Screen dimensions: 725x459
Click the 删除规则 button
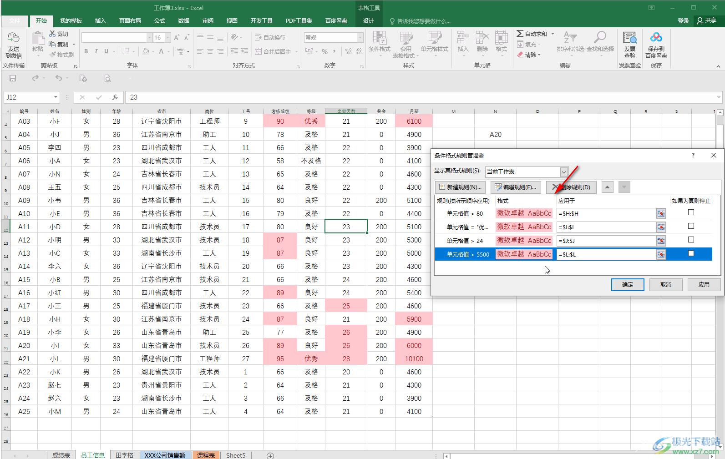[x=572, y=187]
